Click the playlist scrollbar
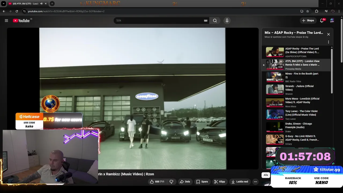Screen dimensions: 343x193 click(x=332, y=71)
